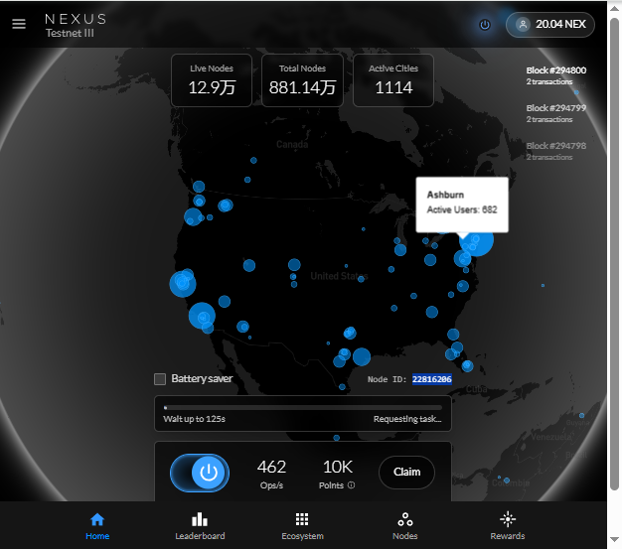Click the 'Active Users: 682' text
The height and width of the screenshot is (549, 622).
(462, 209)
